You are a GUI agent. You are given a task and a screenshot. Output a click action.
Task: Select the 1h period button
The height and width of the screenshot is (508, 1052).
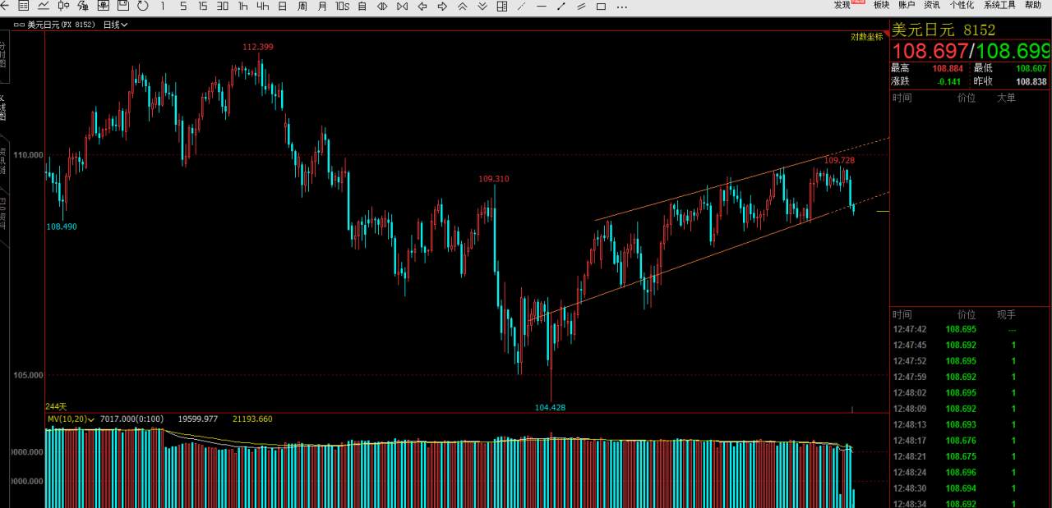pyautogui.click(x=242, y=6)
